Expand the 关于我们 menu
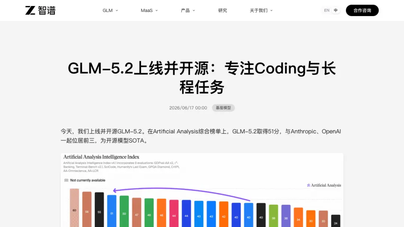 point(261,10)
